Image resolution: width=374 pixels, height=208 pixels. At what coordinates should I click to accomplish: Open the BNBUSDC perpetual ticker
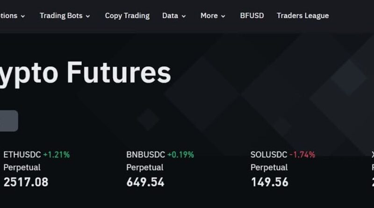coord(146,154)
